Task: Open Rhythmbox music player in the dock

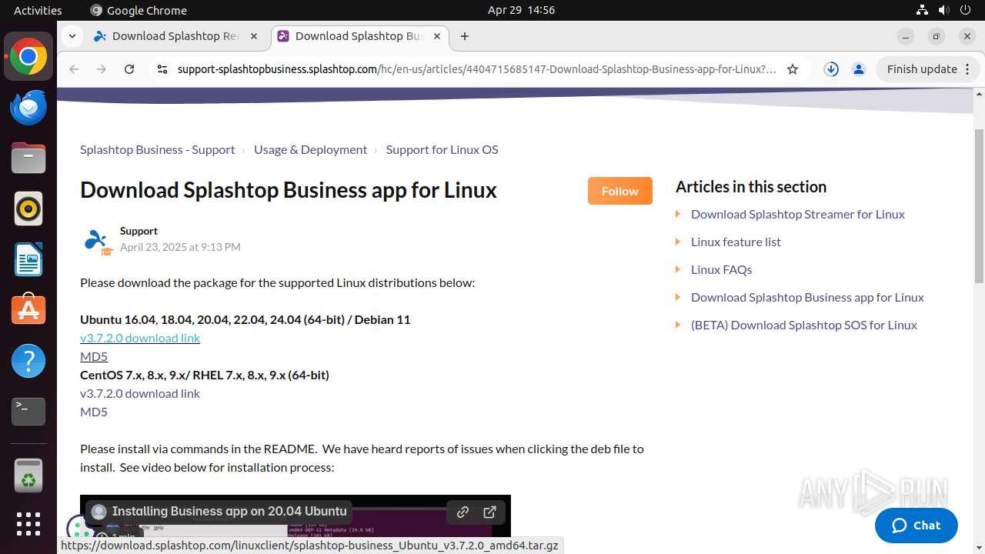Action: pos(28,209)
